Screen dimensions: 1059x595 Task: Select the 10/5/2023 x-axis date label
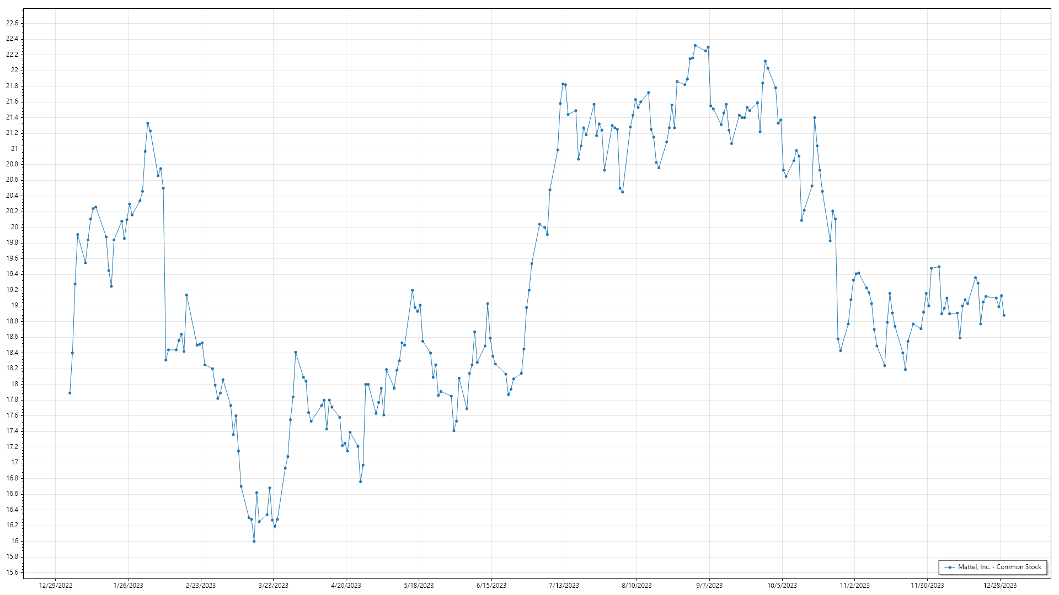click(x=782, y=586)
